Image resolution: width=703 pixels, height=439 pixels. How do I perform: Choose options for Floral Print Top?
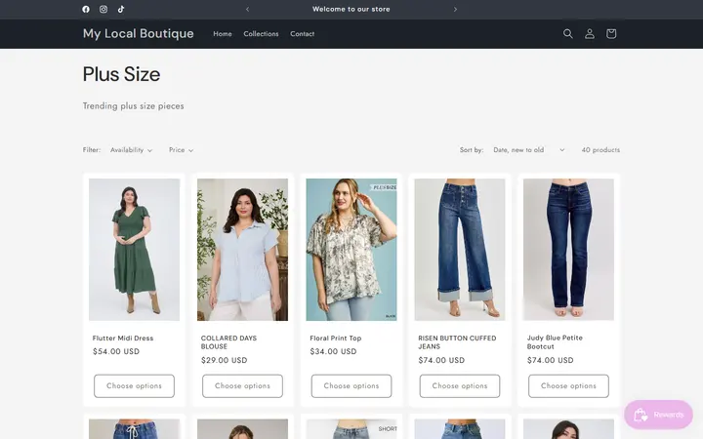(351, 385)
